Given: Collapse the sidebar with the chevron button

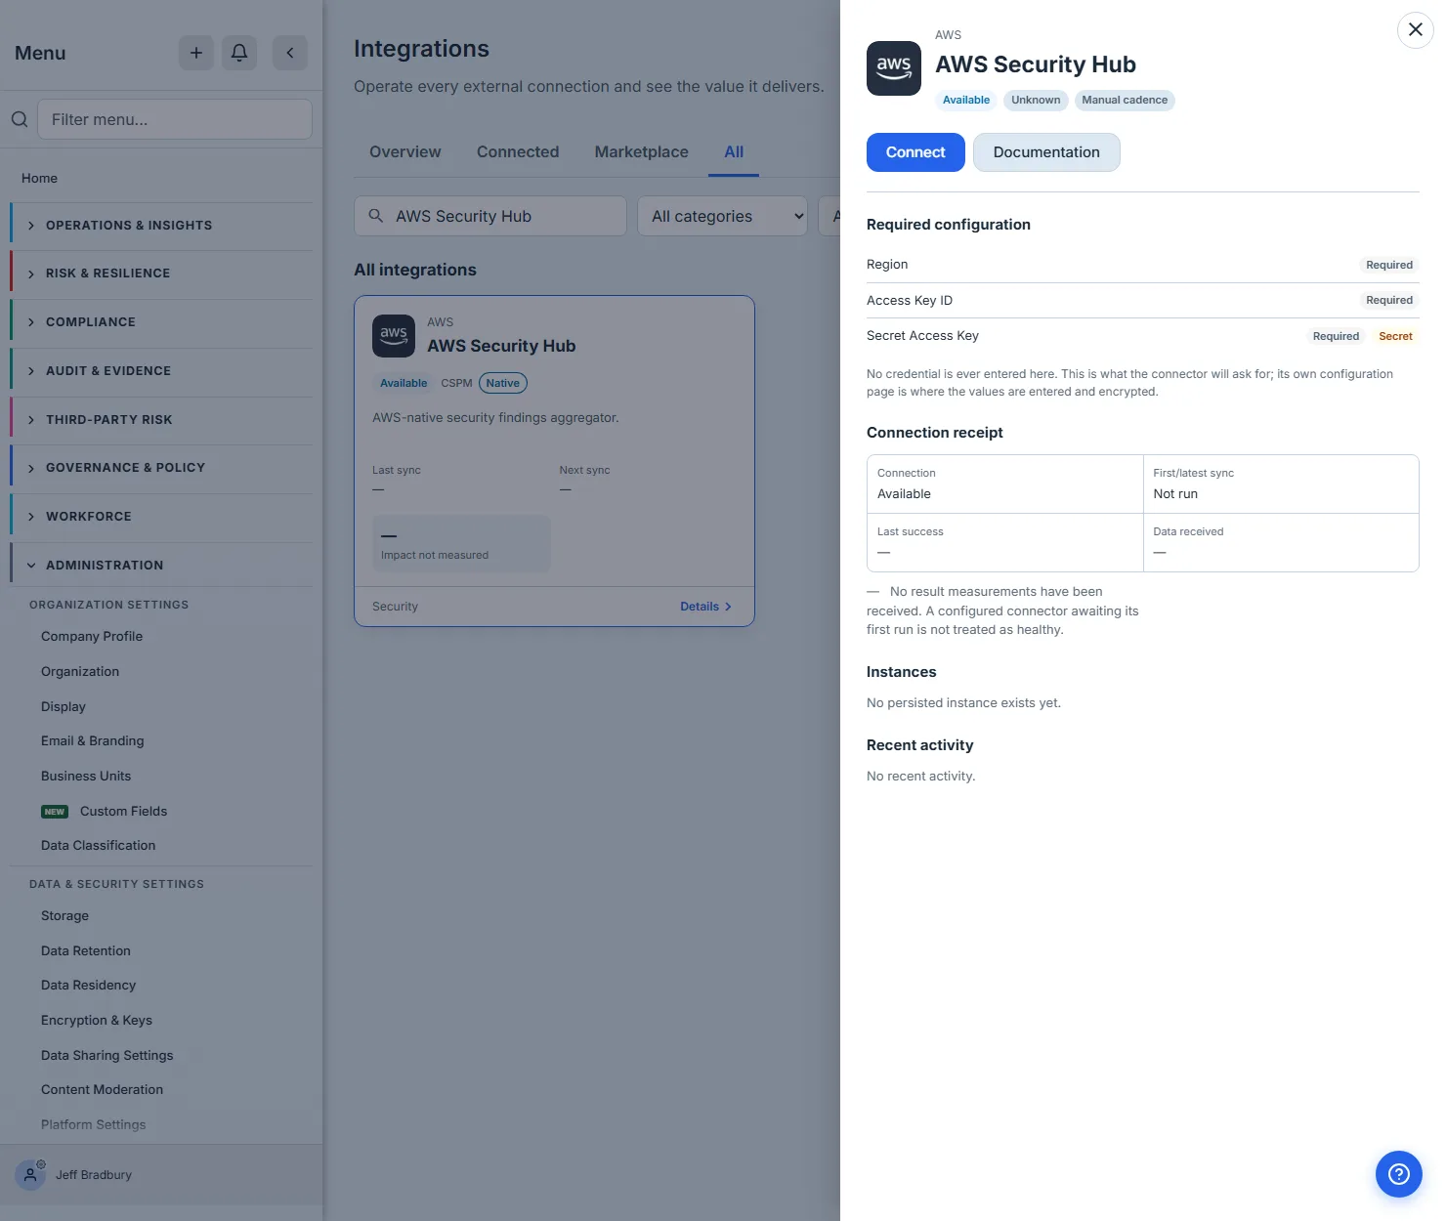Looking at the screenshot, I should (x=290, y=53).
